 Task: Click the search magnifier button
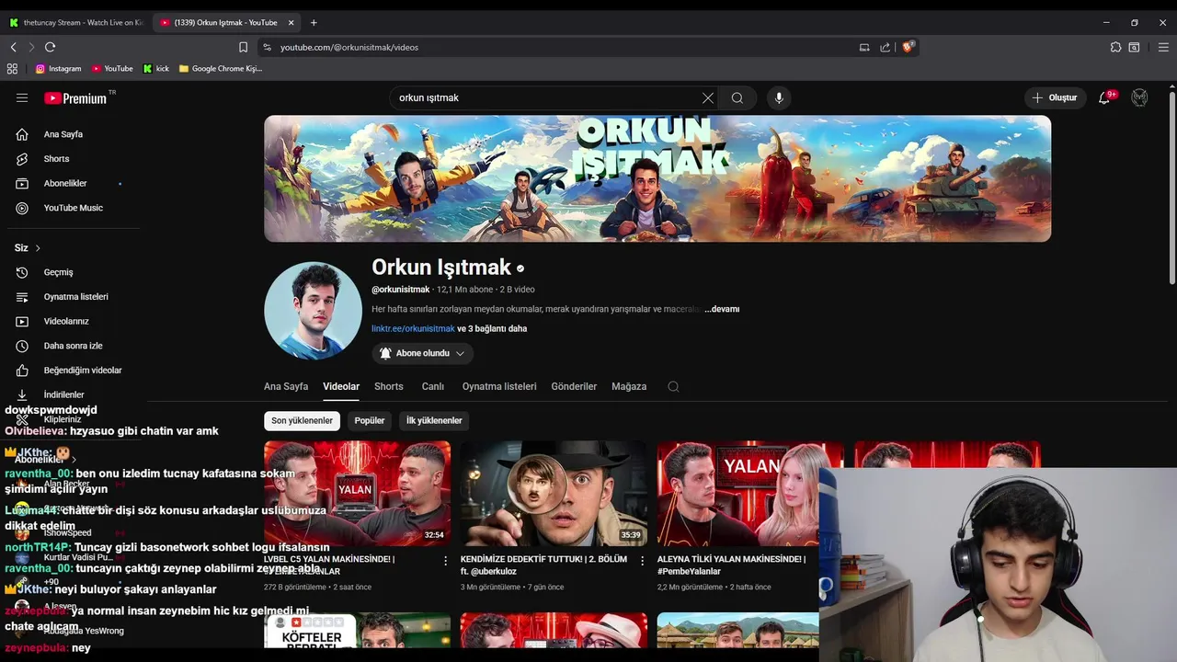click(737, 97)
